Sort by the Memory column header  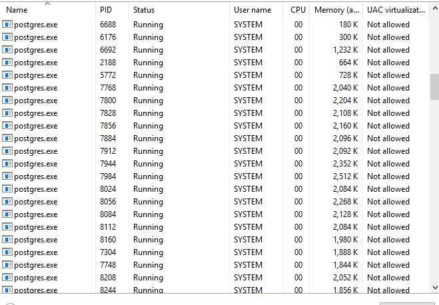tap(336, 10)
